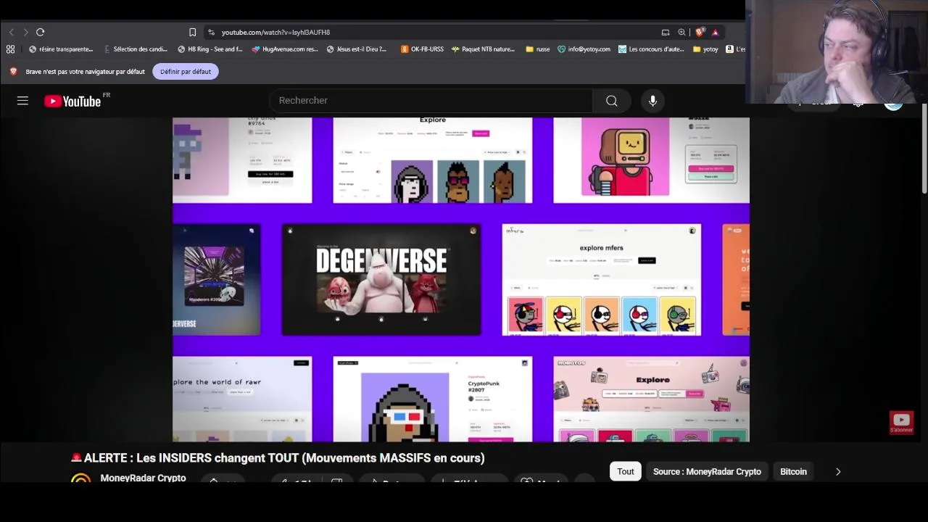Click the YouTube search magnifier button
Image resolution: width=928 pixels, height=522 pixels.
click(x=612, y=101)
